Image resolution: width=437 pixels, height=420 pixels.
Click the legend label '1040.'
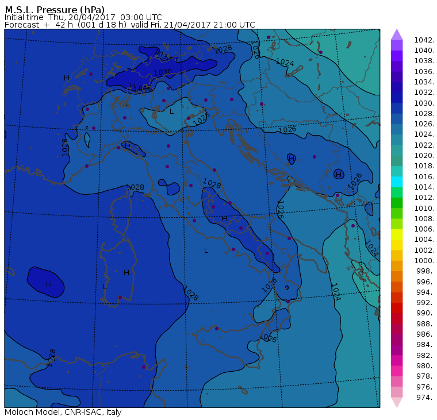pos(424,51)
